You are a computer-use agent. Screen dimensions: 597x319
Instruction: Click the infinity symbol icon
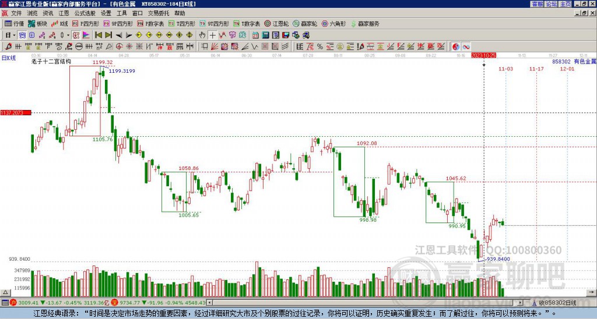466,47
